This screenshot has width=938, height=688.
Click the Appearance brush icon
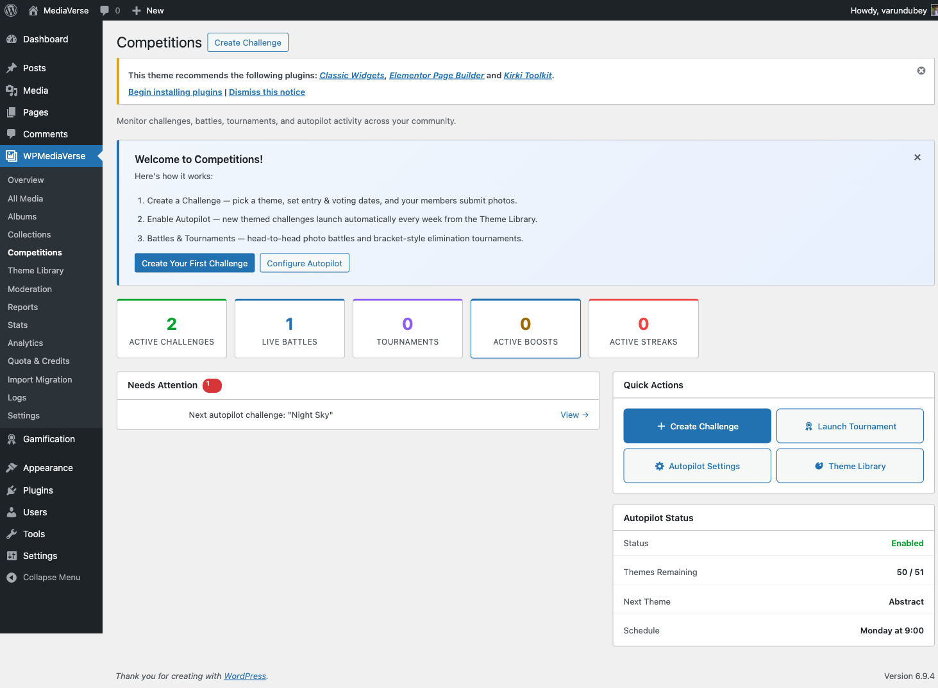(12, 467)
